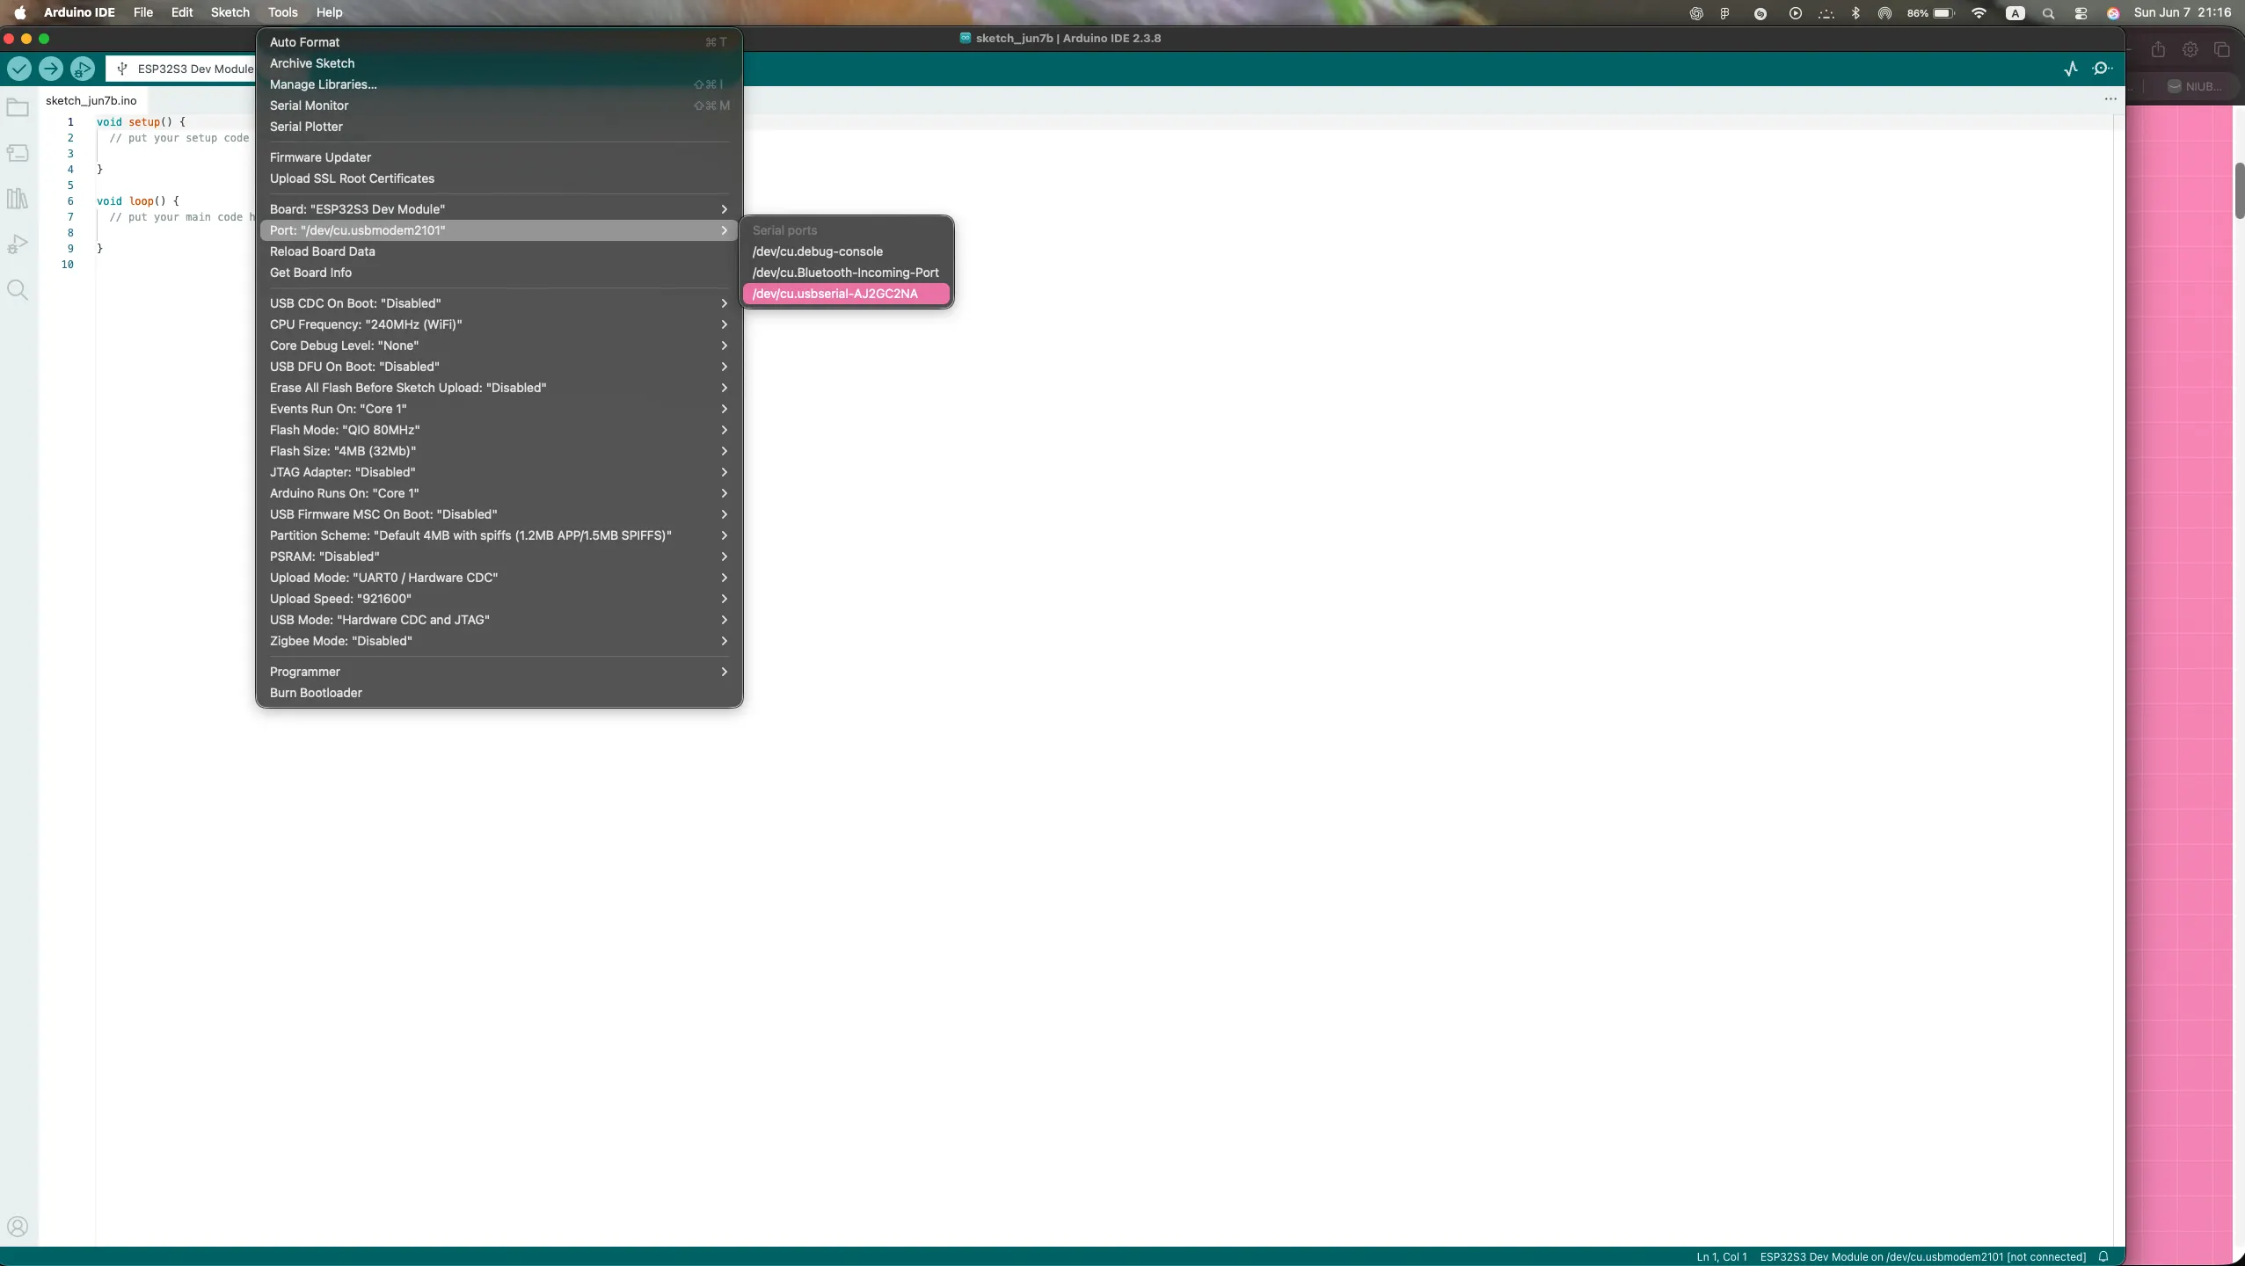This screenshot has height=1266, width=2245.
Task: Open the Help menu
Action: (x=330, y=12)
